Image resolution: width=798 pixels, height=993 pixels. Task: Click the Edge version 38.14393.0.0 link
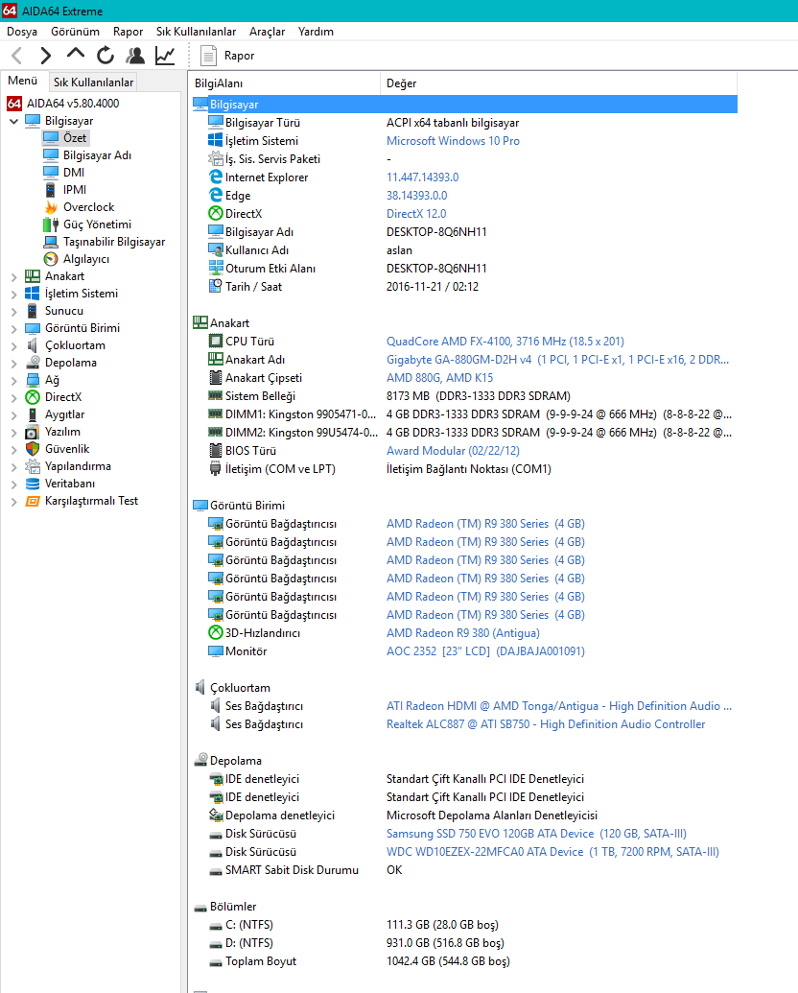(x=416, y=196)
